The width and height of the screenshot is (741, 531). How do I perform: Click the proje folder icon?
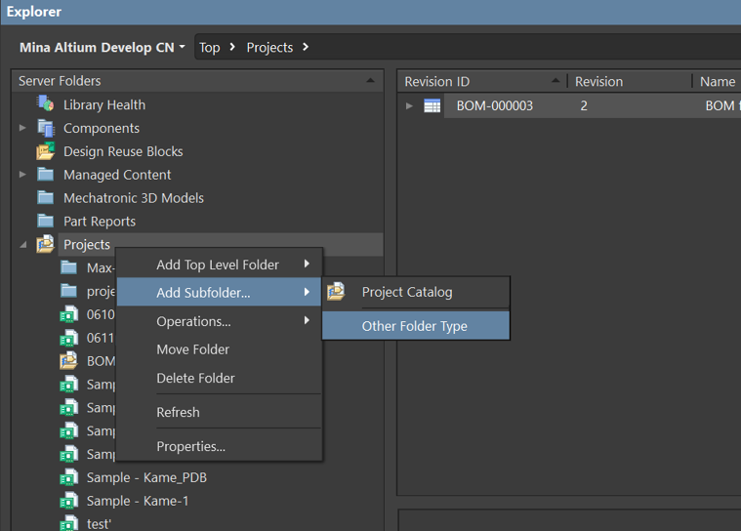pos(69,291)
